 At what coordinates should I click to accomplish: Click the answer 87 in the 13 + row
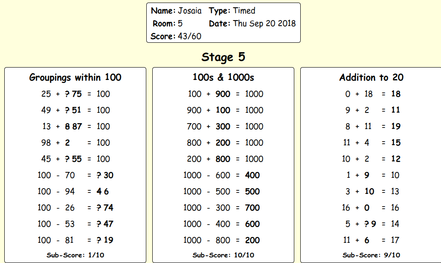[x=77, y=127]
